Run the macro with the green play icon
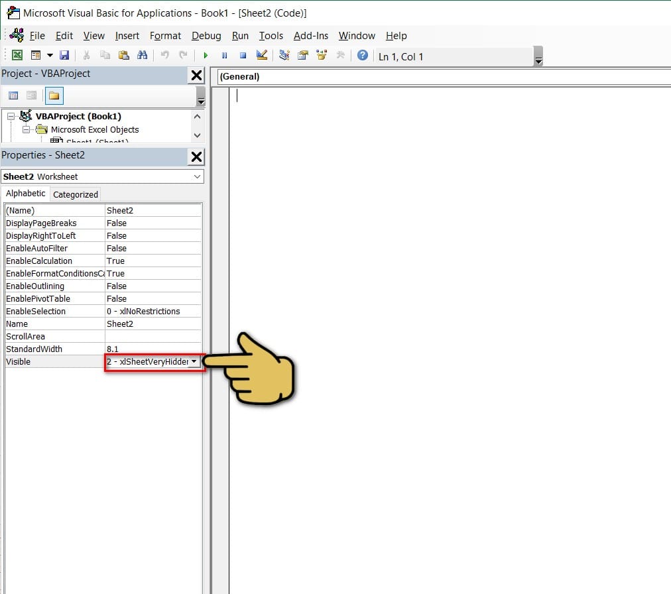Image resolution: width=671 pixels, height=594 pixels. click(206, 56)
